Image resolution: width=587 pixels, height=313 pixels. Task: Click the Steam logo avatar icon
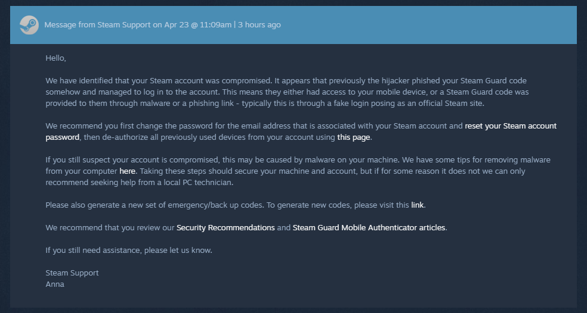(x=29, y=25)
